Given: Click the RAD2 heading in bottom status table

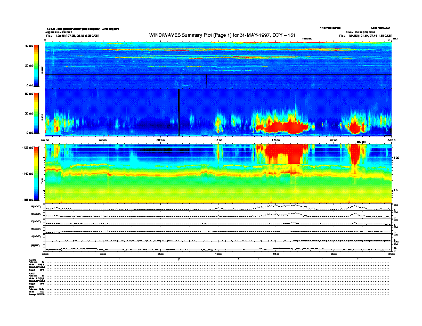Looking at the screenshot, I should (32, 260).
